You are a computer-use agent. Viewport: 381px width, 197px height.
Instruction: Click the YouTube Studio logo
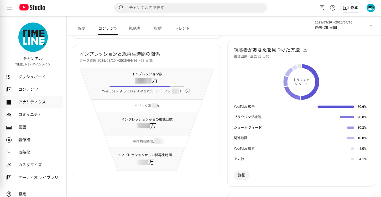[32, 8]
